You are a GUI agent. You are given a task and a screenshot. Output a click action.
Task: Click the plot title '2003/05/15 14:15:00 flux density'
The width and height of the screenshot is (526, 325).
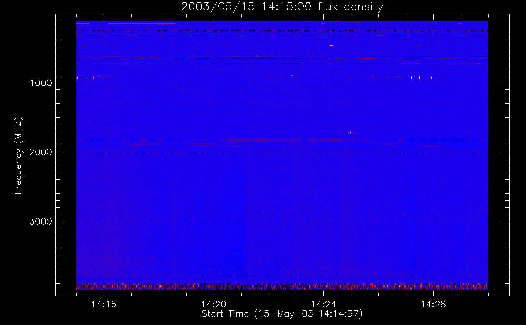[282, 6]
